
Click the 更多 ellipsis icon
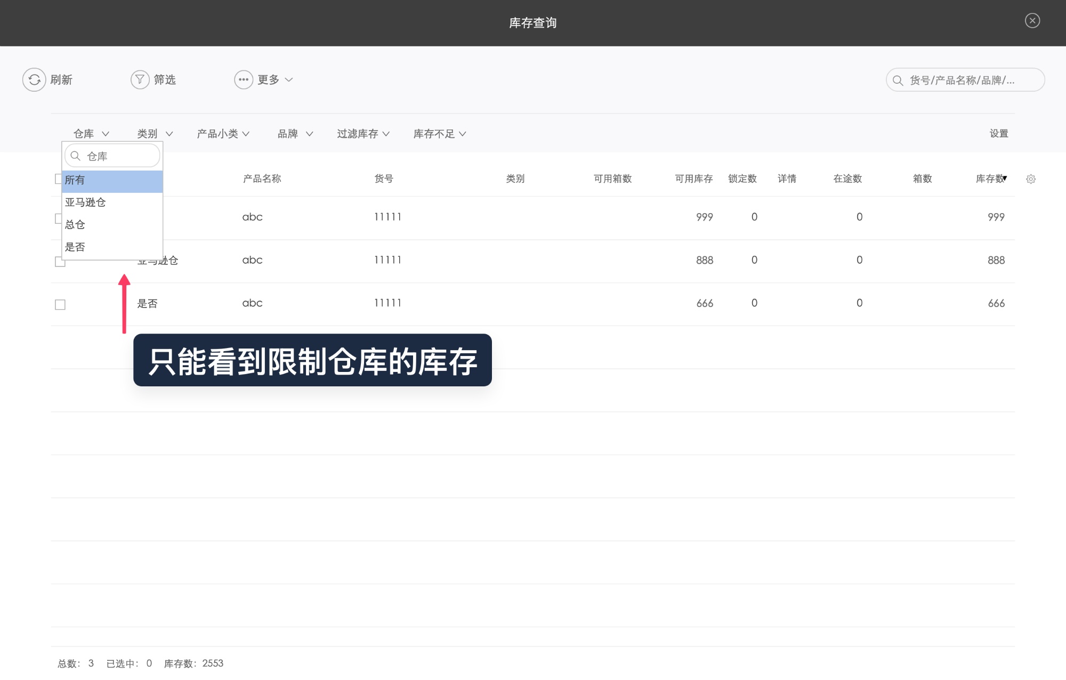tap(244, 79)
